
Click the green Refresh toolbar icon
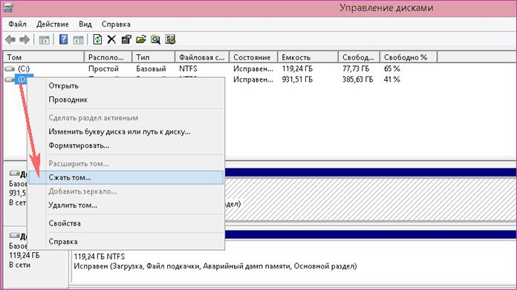[97, 39]
